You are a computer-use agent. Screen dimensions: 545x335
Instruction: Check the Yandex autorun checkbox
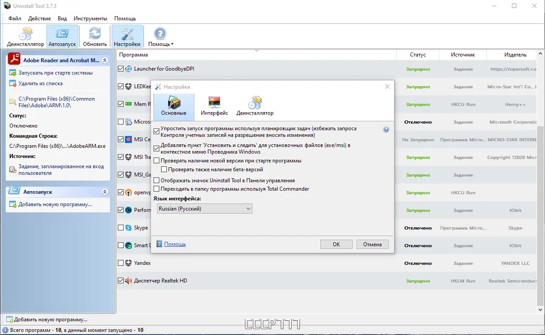pos(121,263)
